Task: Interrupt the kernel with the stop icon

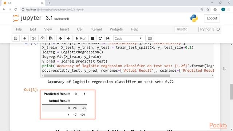Action: point(92,39)
